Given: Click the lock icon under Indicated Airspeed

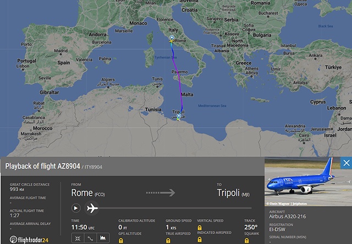Looking at the screenshot, I should [199, 241].
